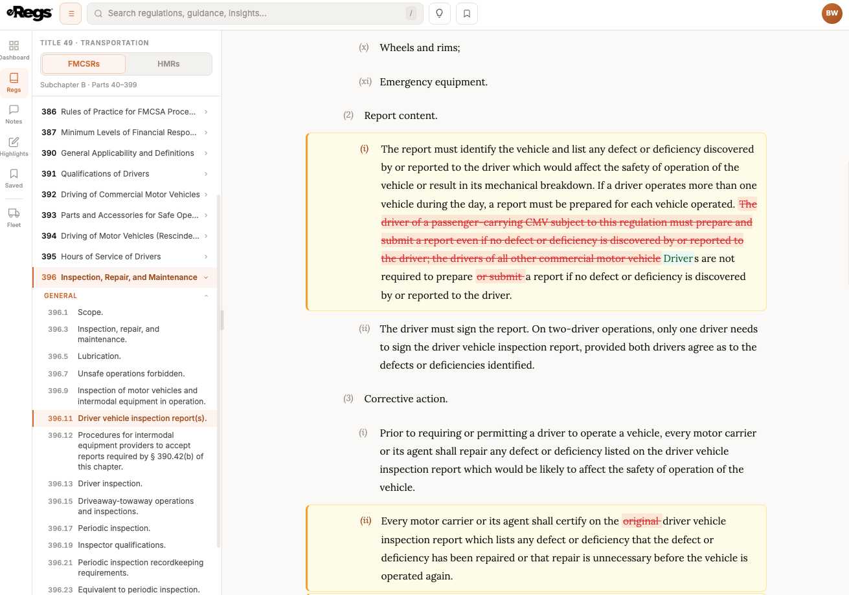Open Highlights in left rail
Screen dimensions: 849x595
[x=14, y=147]
